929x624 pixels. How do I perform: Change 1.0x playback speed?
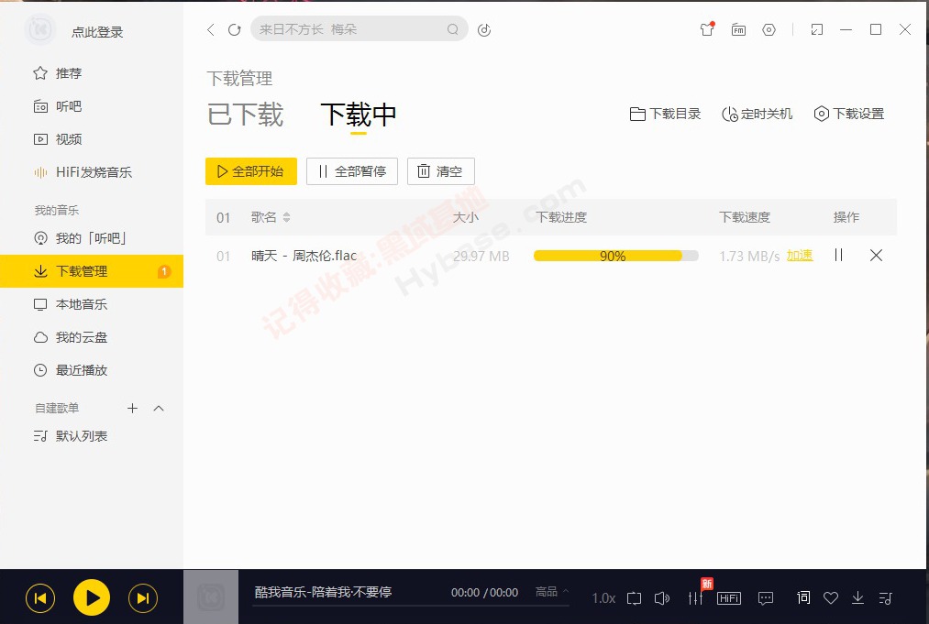603,598
